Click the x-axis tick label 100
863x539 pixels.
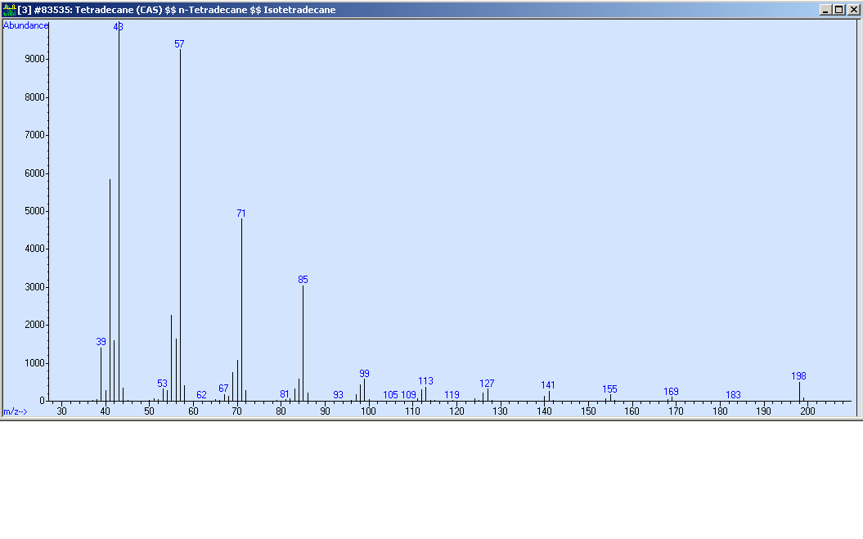368,411
